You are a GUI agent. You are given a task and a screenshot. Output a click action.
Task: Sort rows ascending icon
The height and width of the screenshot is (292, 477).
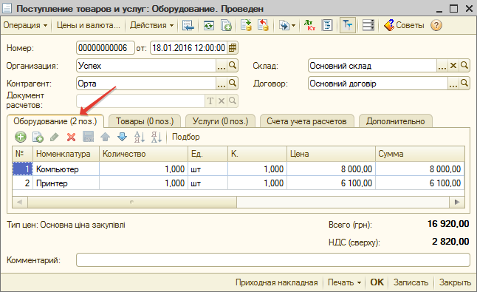[x=140, y=137]
